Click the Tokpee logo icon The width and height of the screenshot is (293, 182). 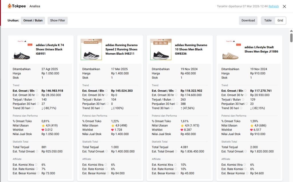10,6
